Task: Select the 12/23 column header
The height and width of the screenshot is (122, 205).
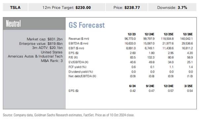Action: click(132, 34)
